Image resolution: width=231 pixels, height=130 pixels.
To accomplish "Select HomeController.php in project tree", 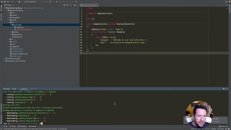I will click(x=24, y=30).
